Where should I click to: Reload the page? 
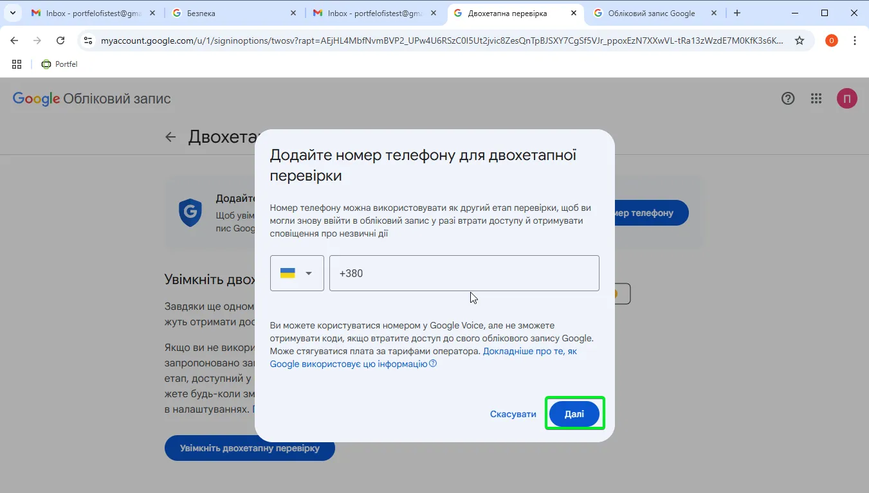click(x=60, y=40)
